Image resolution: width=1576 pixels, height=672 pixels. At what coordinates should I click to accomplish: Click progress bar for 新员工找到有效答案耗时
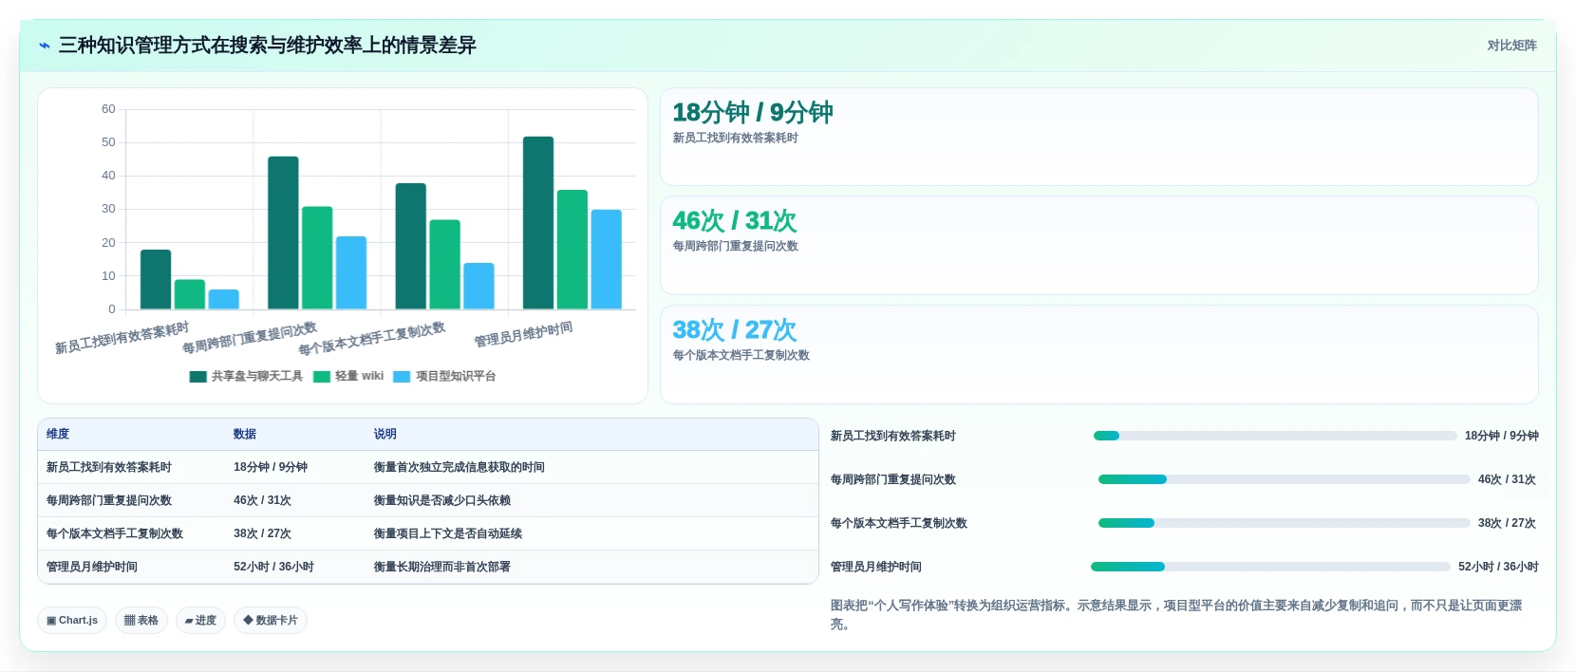pos(1275,436)
